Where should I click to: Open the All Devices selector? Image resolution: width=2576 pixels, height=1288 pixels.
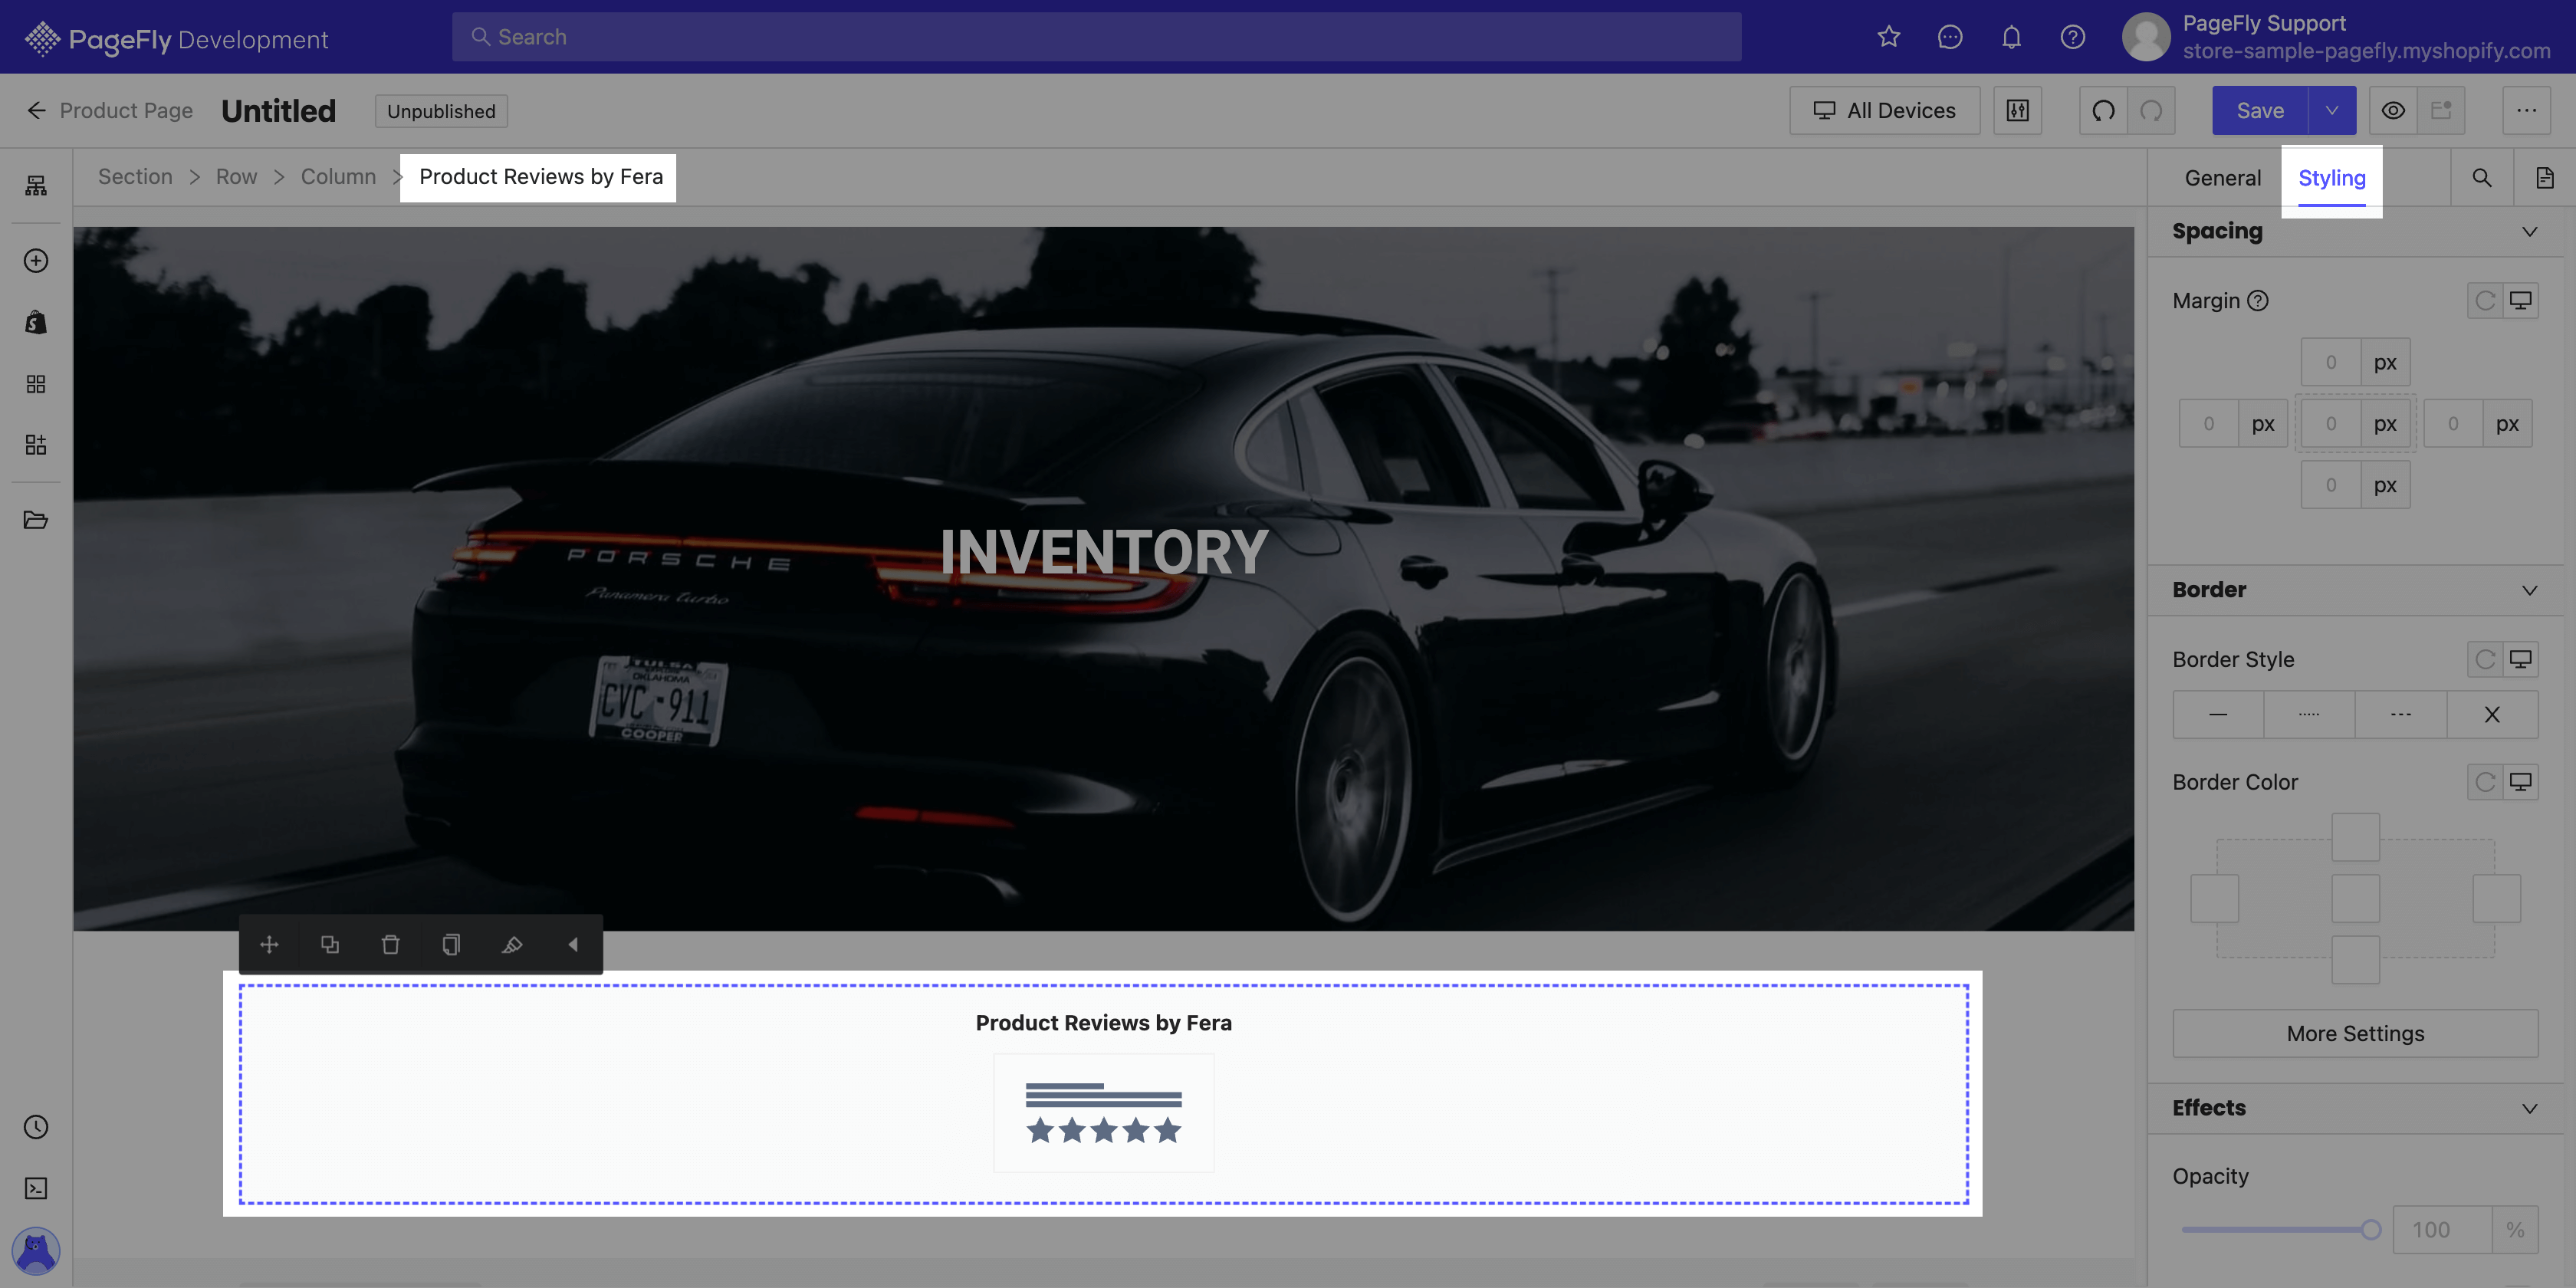pos(1885,110)
